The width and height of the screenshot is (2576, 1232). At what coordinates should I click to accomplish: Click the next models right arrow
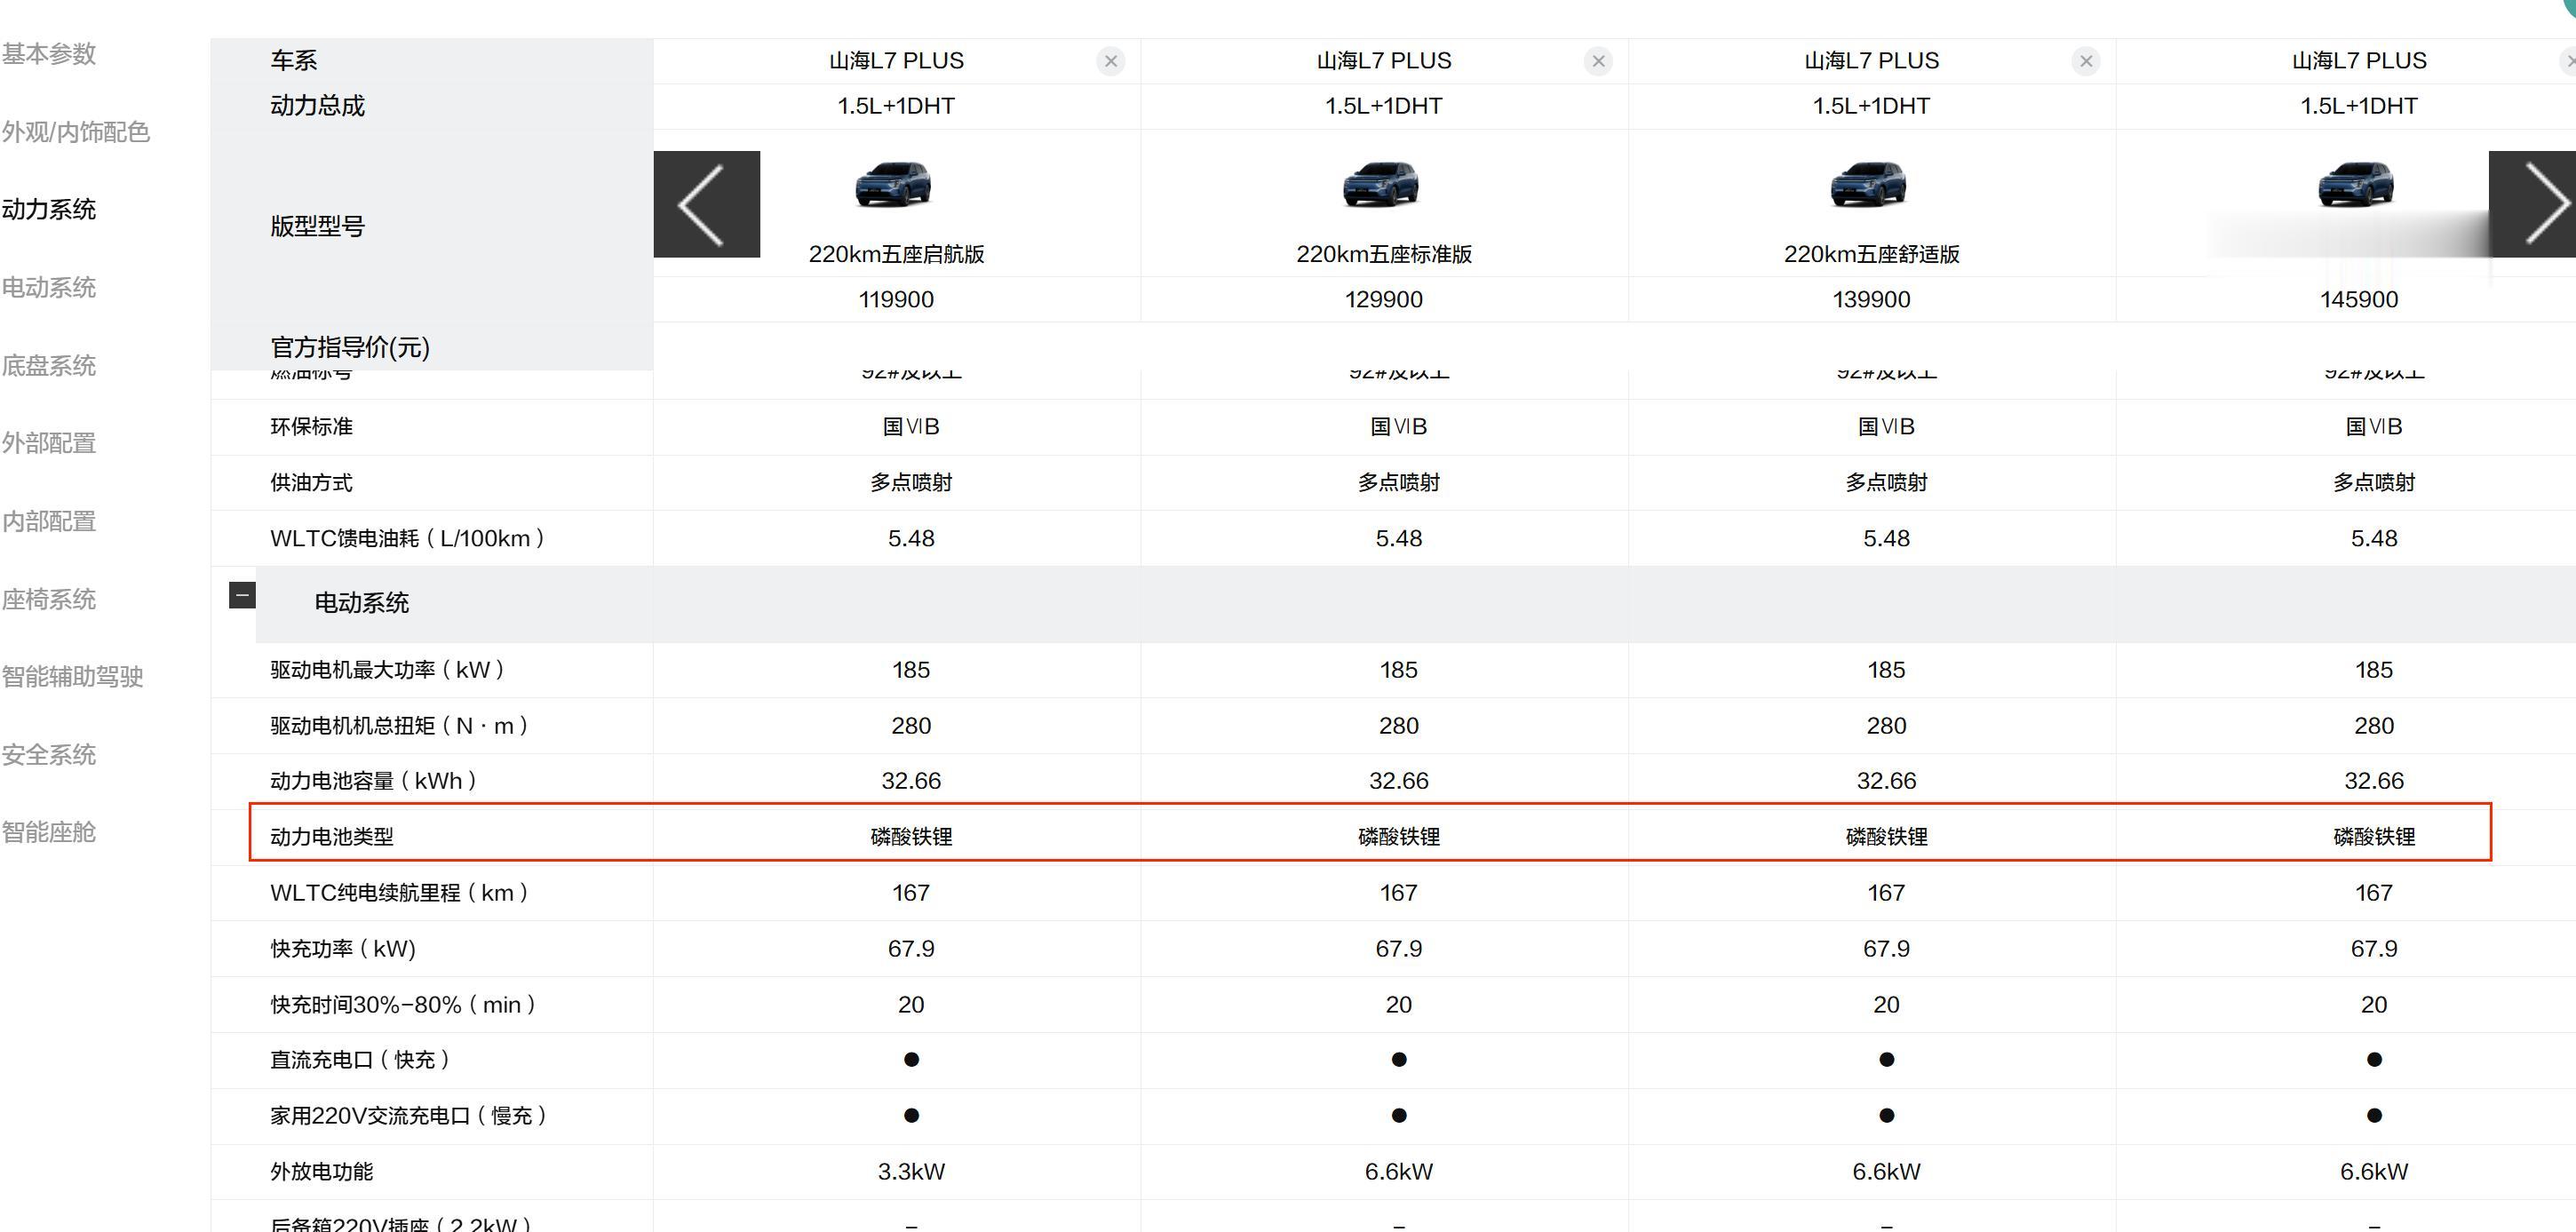click(2532, 204)
